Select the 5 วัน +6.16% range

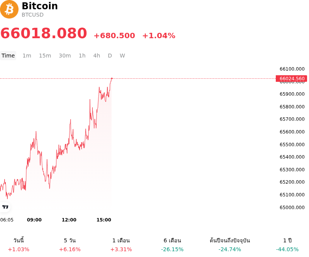pos(70,245)
